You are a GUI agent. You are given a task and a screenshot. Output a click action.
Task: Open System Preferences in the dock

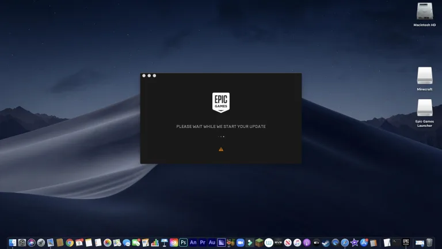tap(22, 243)
